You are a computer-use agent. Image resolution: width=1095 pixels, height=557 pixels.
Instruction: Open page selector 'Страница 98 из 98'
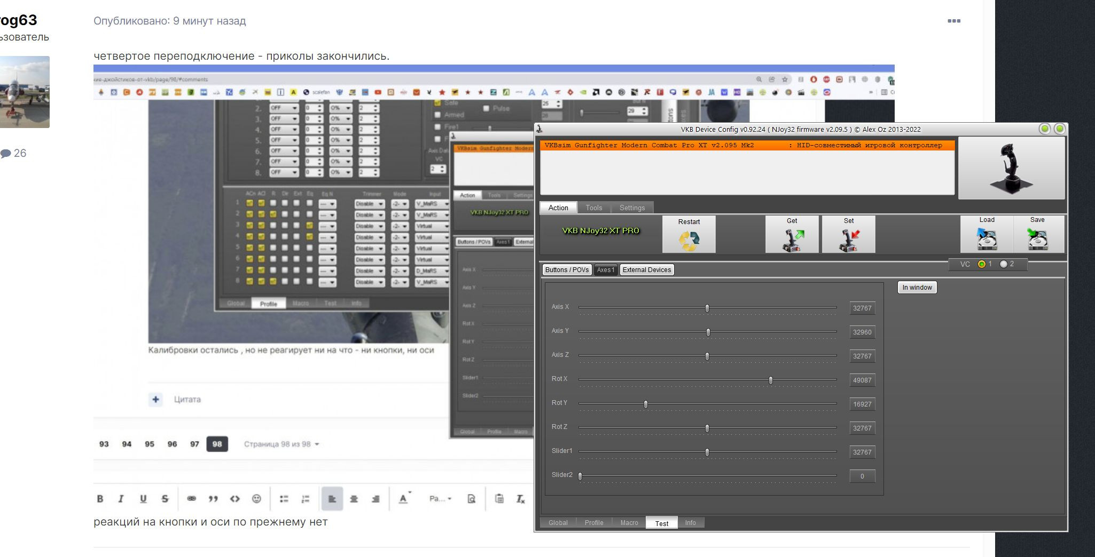coord(281,444)
